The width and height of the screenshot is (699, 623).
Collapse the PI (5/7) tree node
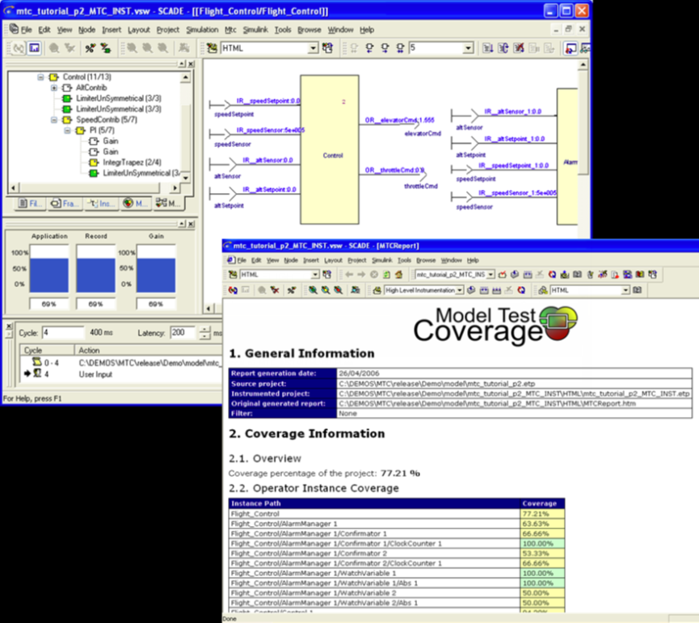click(68, 130)
